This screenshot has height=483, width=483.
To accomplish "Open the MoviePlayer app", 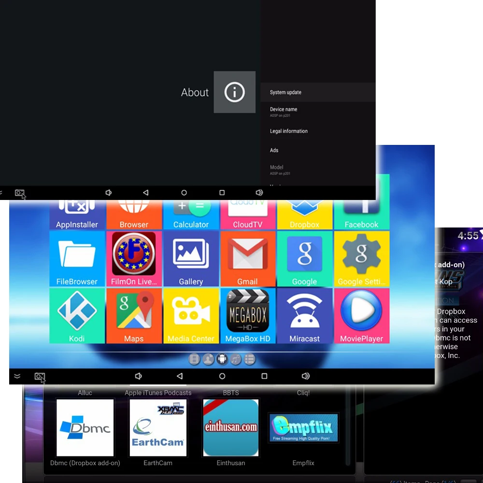I will coord(362,316).
